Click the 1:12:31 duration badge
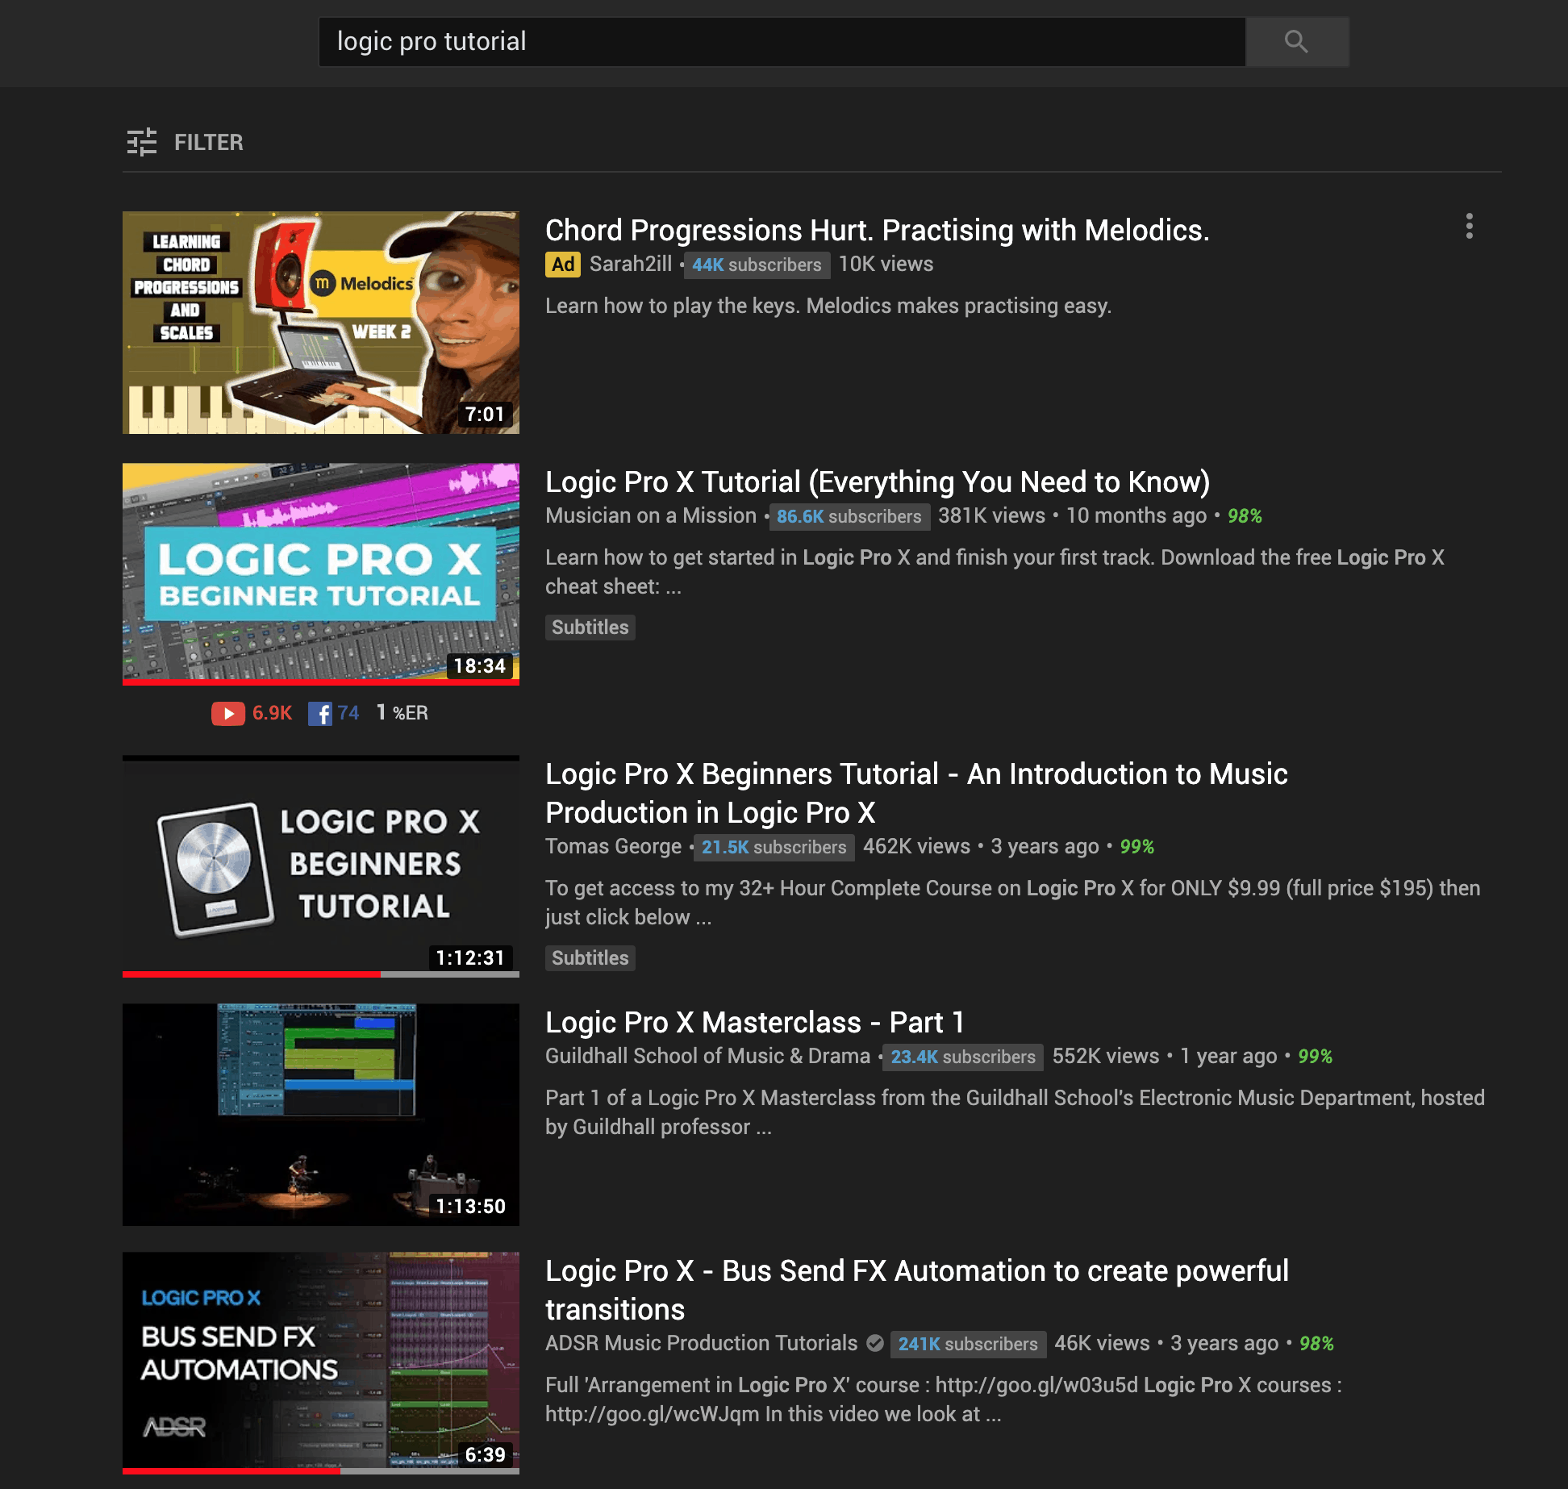Image resolution: width=1568 pixels, height=1489 pixels. [x=471, y=958]
